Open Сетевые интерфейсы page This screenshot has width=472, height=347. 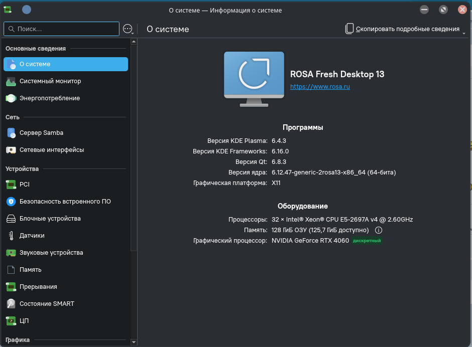(66, 150)
